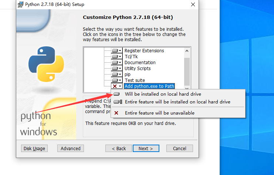
Task: Select the pip feature label
Action: 128,75
